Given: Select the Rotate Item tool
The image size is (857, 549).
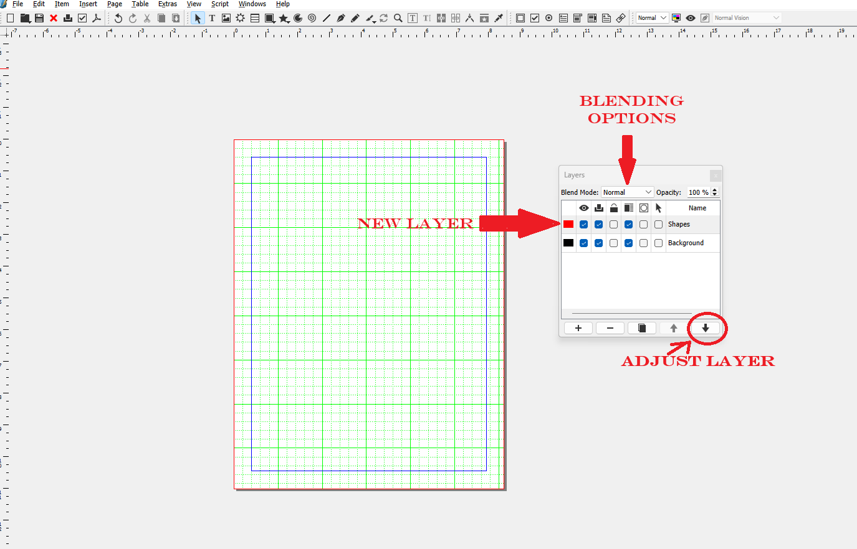Looking at the screenshot, I should click(384, 18).
